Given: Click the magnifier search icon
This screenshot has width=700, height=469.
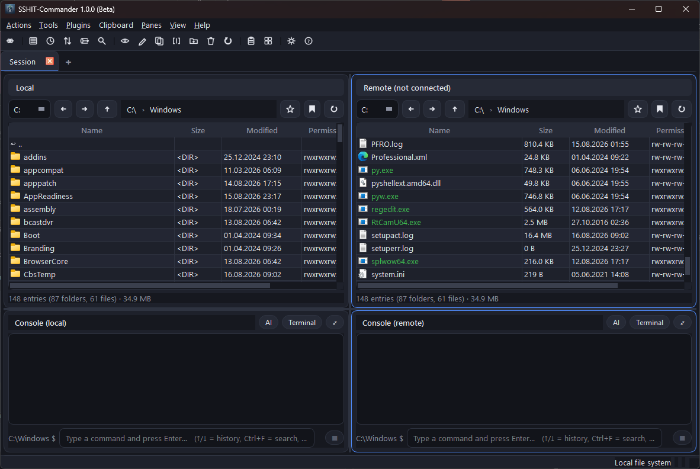Looking at the screenshot, I should tap(102, 41).
